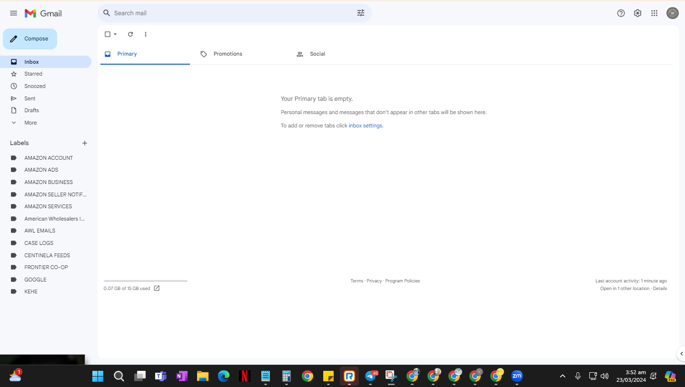685x387 pixels.
Task: Click the storage usage progress bar
Action: tap(146, 281)
